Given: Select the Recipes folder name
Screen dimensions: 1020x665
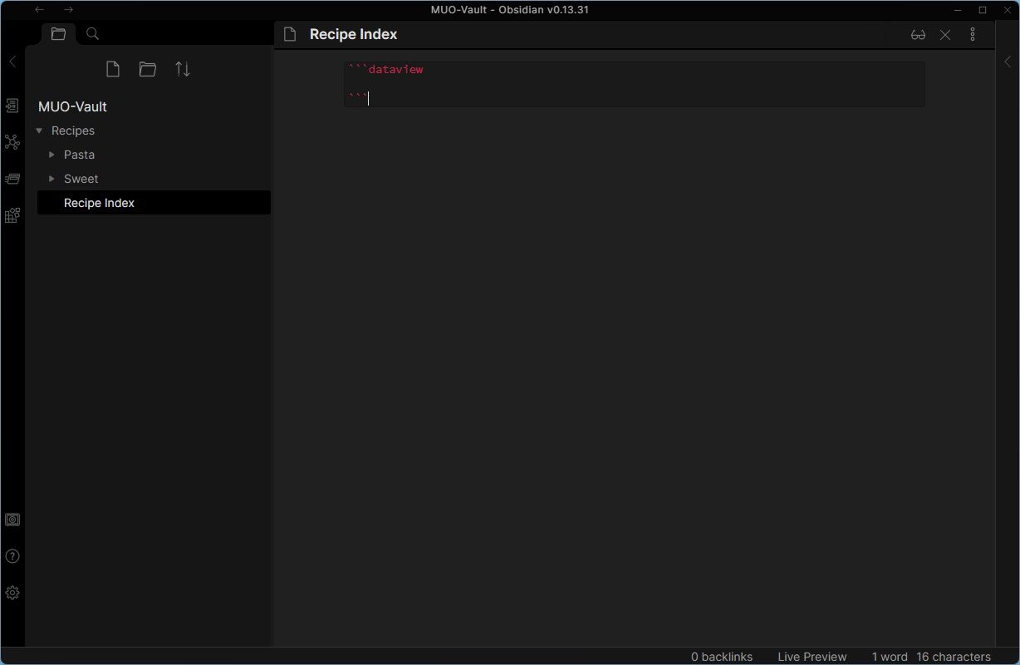Looking at the screenshot, I should (73, 131).
